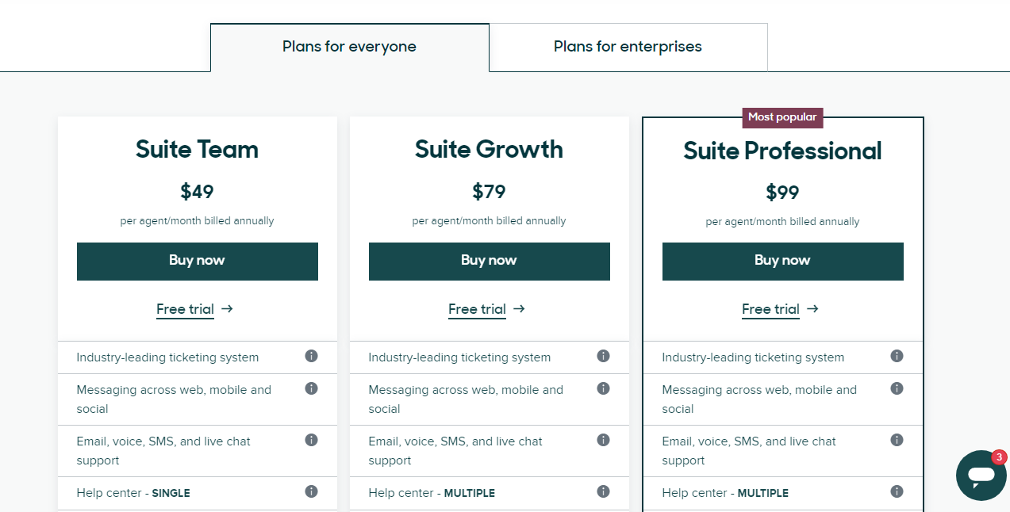
Task: Start a Free trial of Suite Professional
Action: (x=770, y=309)
